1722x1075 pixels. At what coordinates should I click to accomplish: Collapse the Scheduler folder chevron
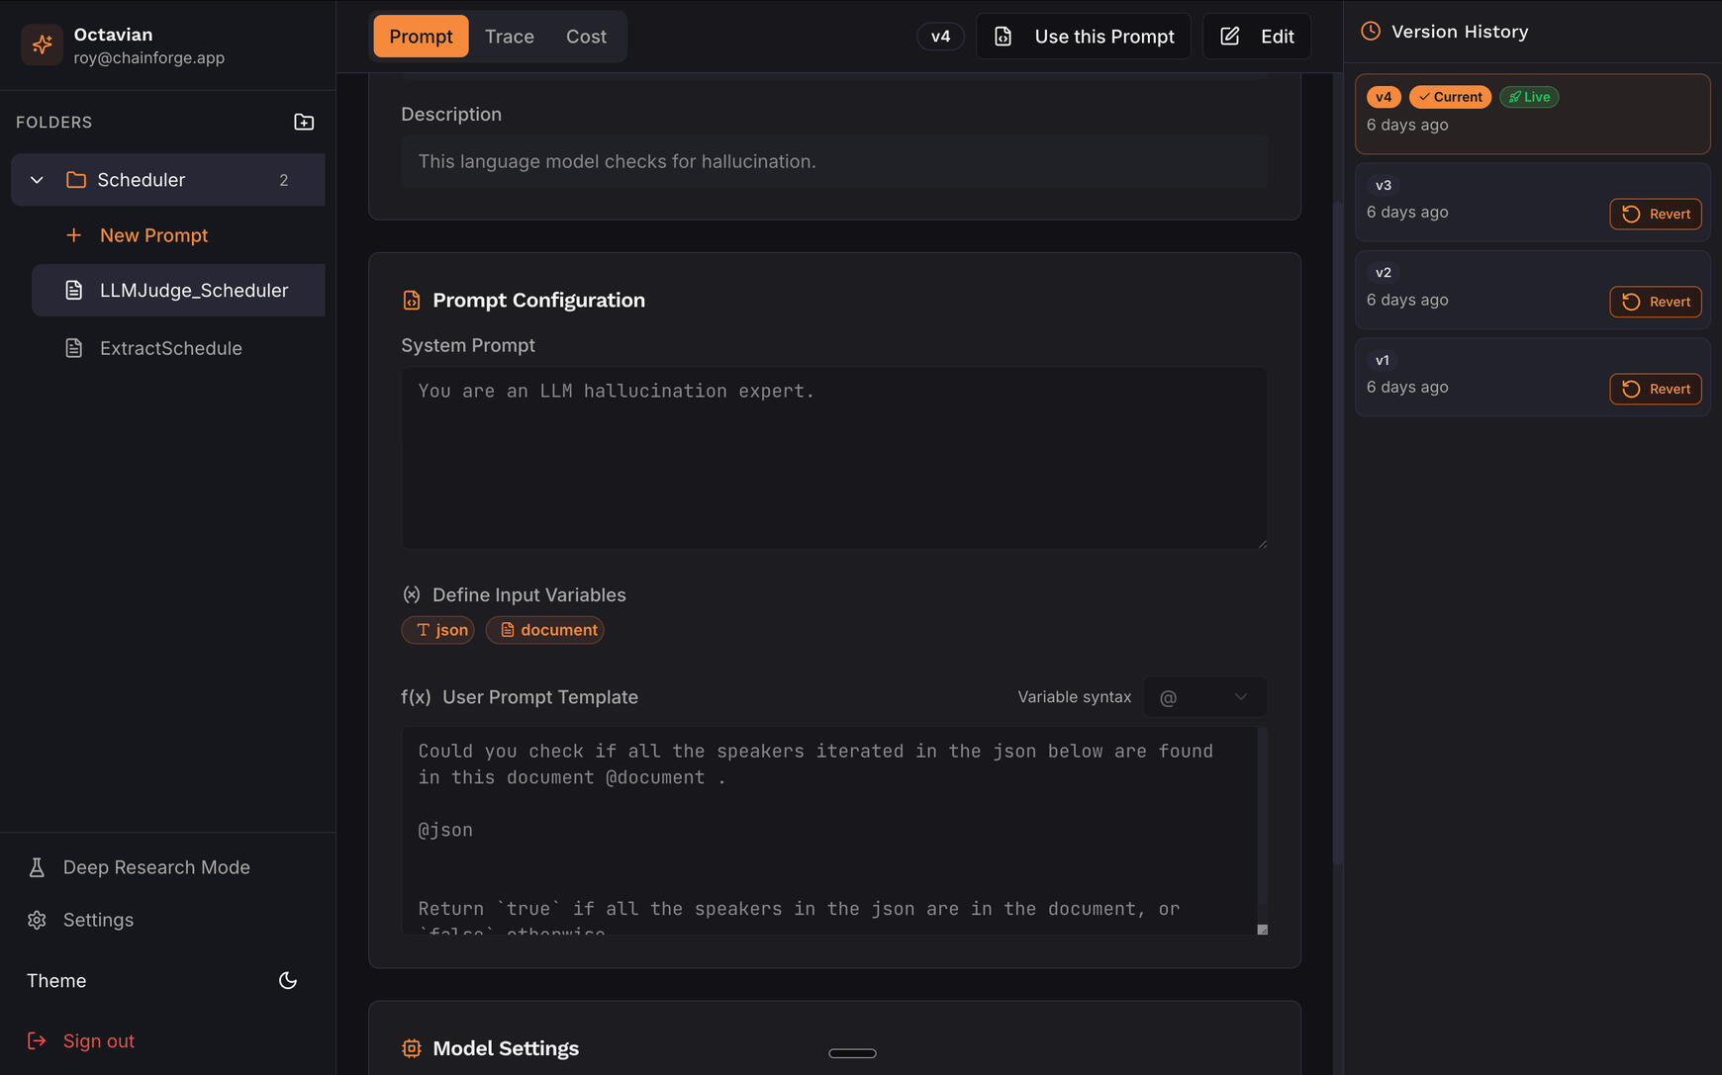37,180
